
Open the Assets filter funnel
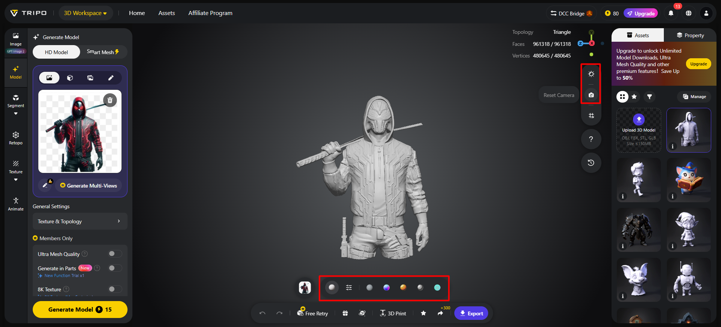click(650, 97)
